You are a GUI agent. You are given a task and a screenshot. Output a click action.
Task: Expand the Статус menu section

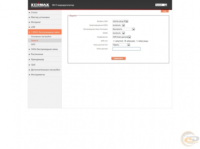(45, 12)
